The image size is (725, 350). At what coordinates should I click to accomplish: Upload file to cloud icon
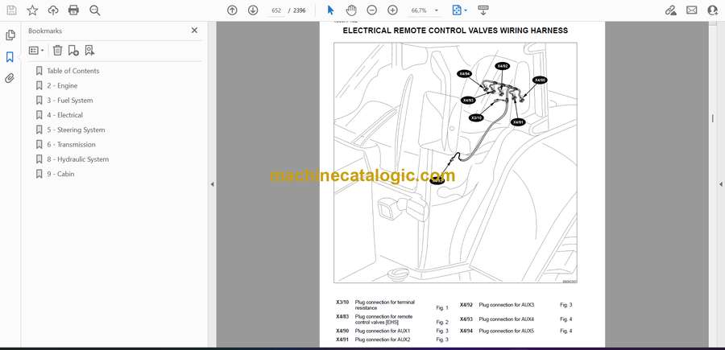53,10
